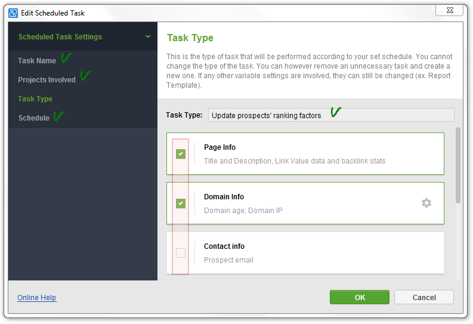The height and width of the screenshot is (324, 473).
Task: Collapse the Scheduled Task Settings chevron
Action: point(148,36)
